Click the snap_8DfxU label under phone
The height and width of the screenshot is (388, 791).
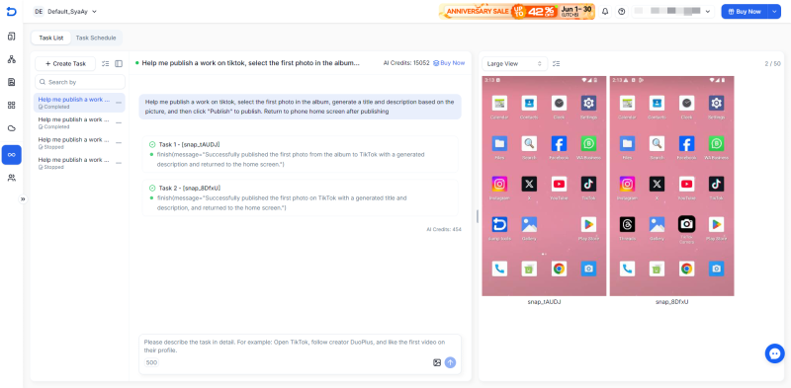click(672, 302)
